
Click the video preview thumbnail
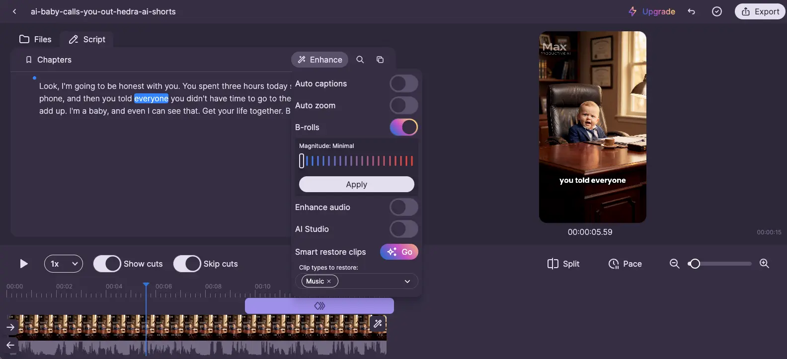pyautogui.click(x=593, y=127)
